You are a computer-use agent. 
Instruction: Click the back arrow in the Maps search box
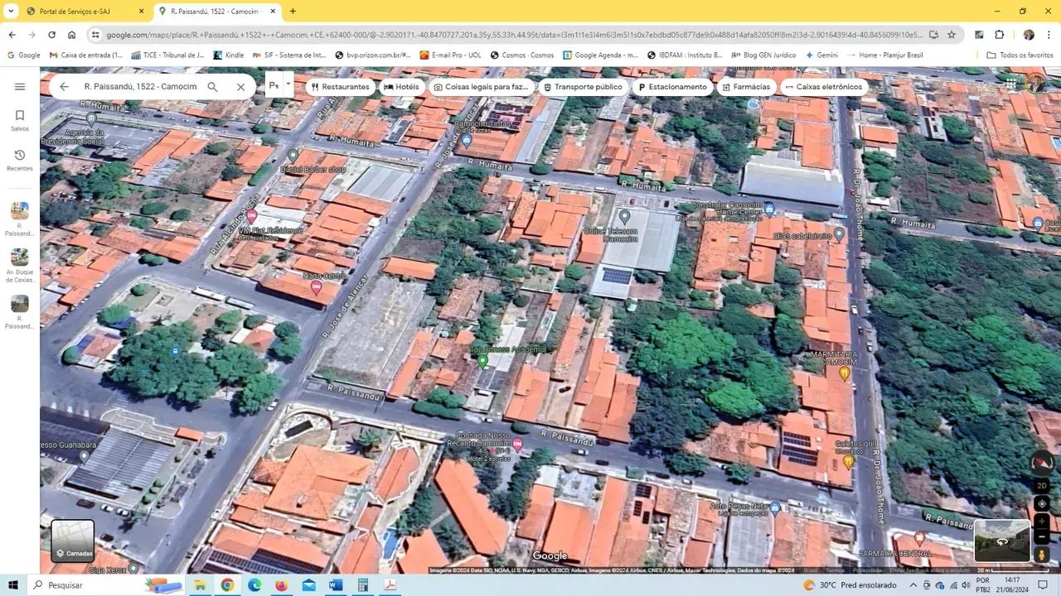click(x=64, y=86)
